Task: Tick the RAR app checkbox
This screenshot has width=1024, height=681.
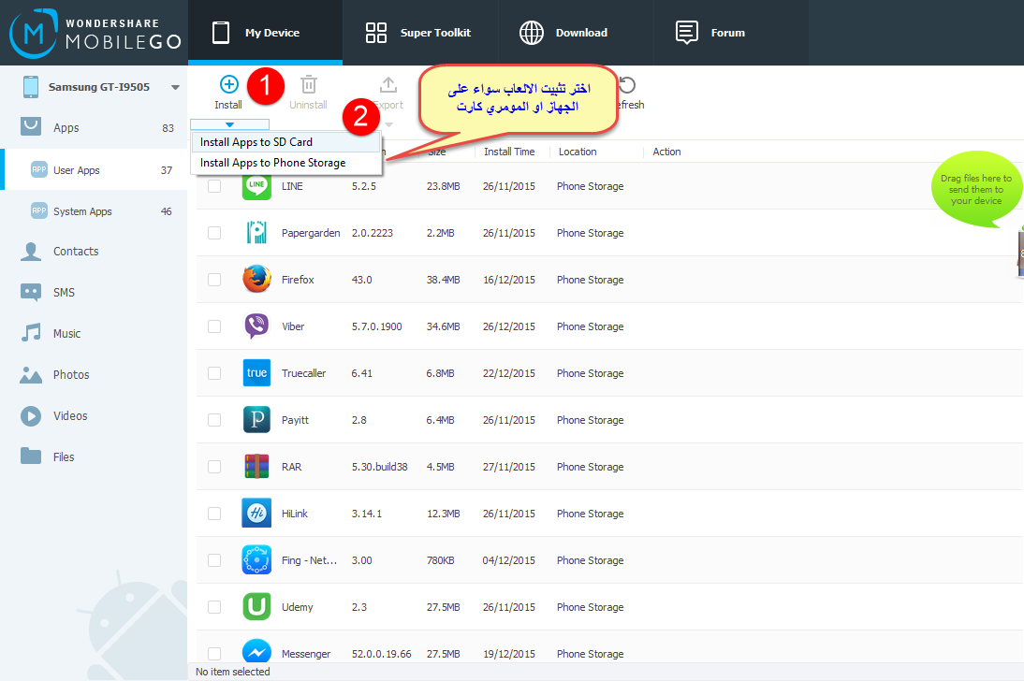Action: pyautogui.click(x=214, y=467)
